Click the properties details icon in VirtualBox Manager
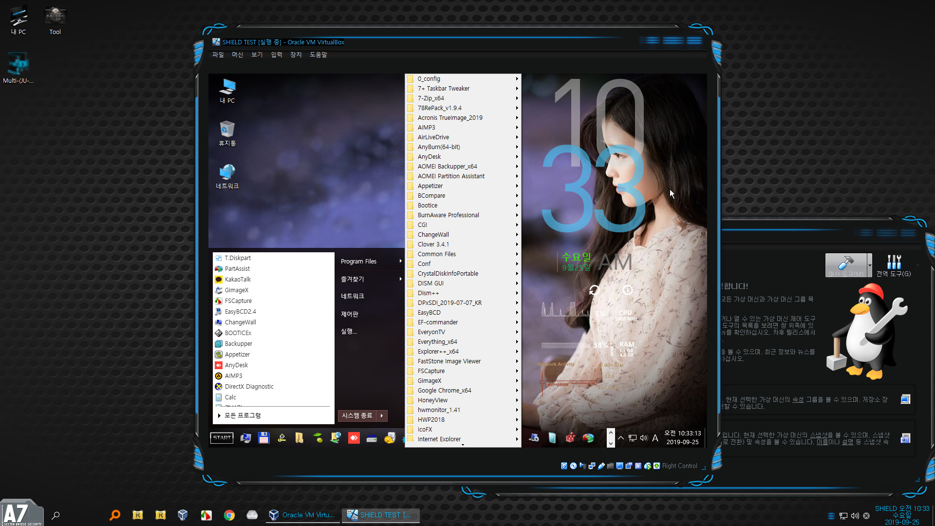 point(905,399)
